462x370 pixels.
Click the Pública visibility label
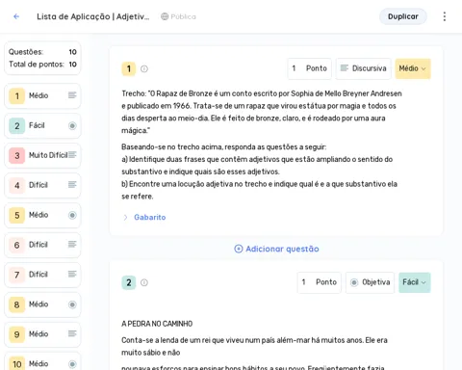point(183,16)
